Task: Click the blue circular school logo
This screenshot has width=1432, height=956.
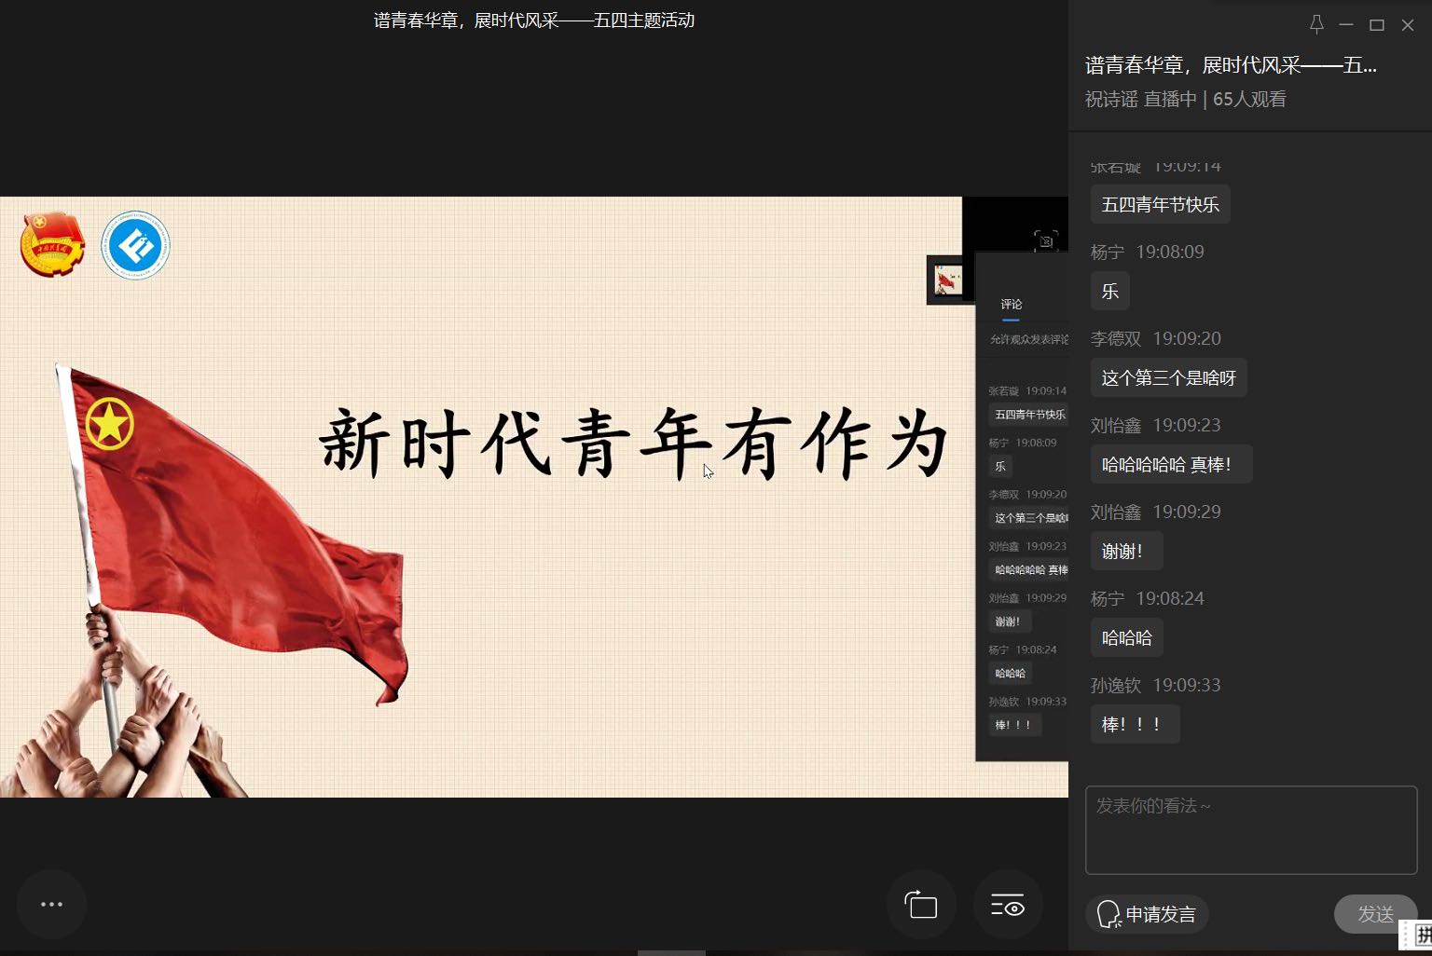Action: [x=136, y=246]
